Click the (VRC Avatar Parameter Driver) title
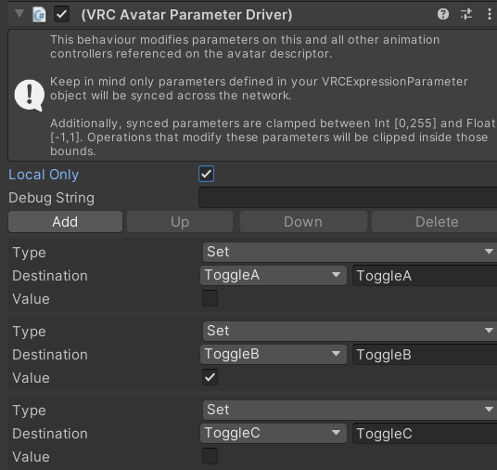 pos(186,15)
